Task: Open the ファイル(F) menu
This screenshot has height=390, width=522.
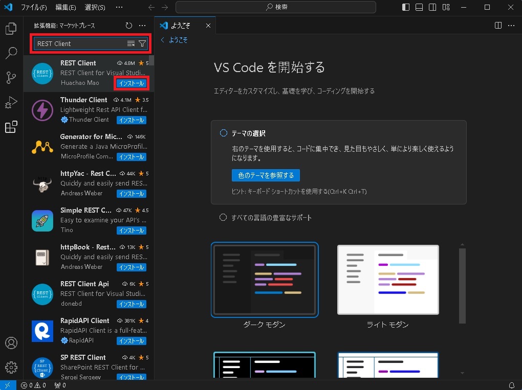Action: [x=34, y=7]
